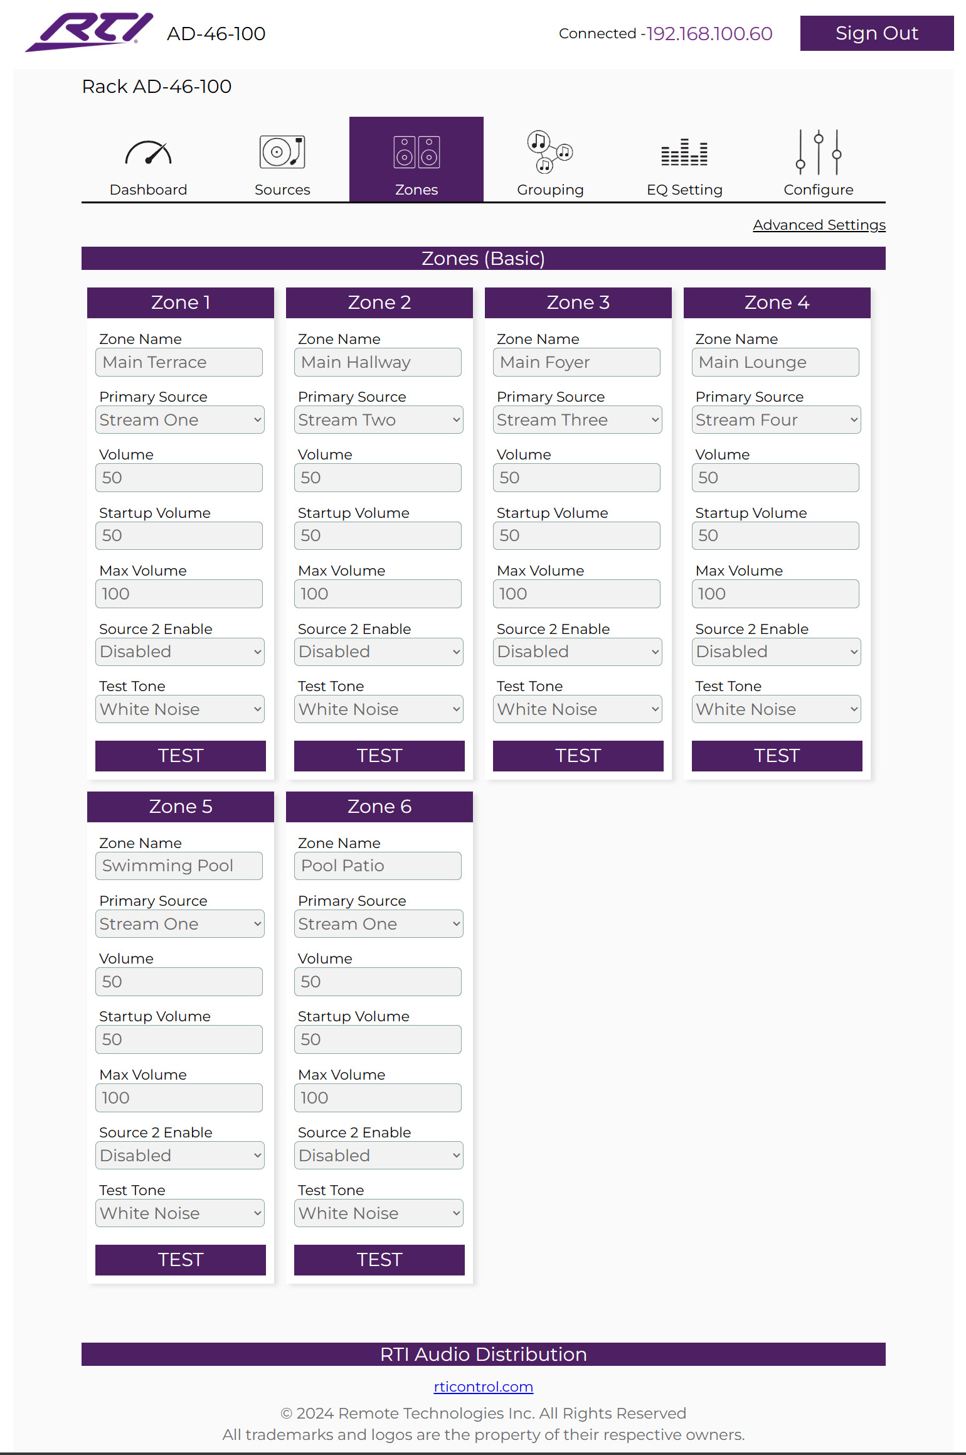Open the Grouping music notes icon
This screenshot has height=1455, width=966.
pyautogui.click(x=550, y=152)
